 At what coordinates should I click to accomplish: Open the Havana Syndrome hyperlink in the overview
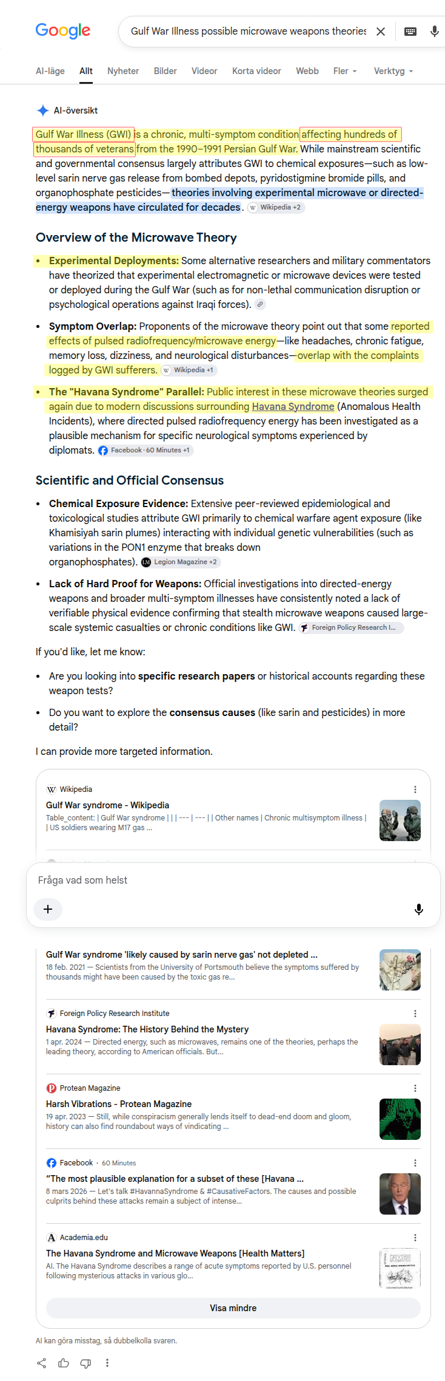293,406
